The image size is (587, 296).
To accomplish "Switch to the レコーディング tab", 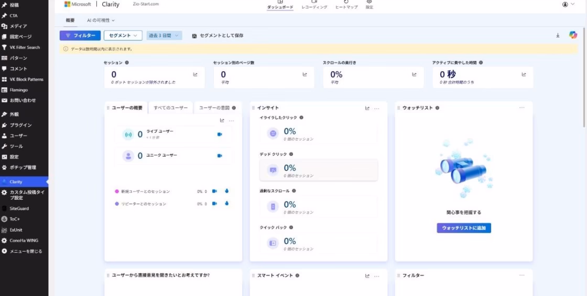I will [x=314, y=5].
